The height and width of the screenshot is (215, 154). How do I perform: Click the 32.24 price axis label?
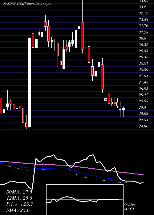[144, 20]
